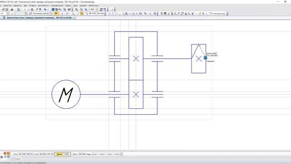The image size is (291, 164).
Task: Click the Zoom in magnifier icon
Action: click(76, 10)
